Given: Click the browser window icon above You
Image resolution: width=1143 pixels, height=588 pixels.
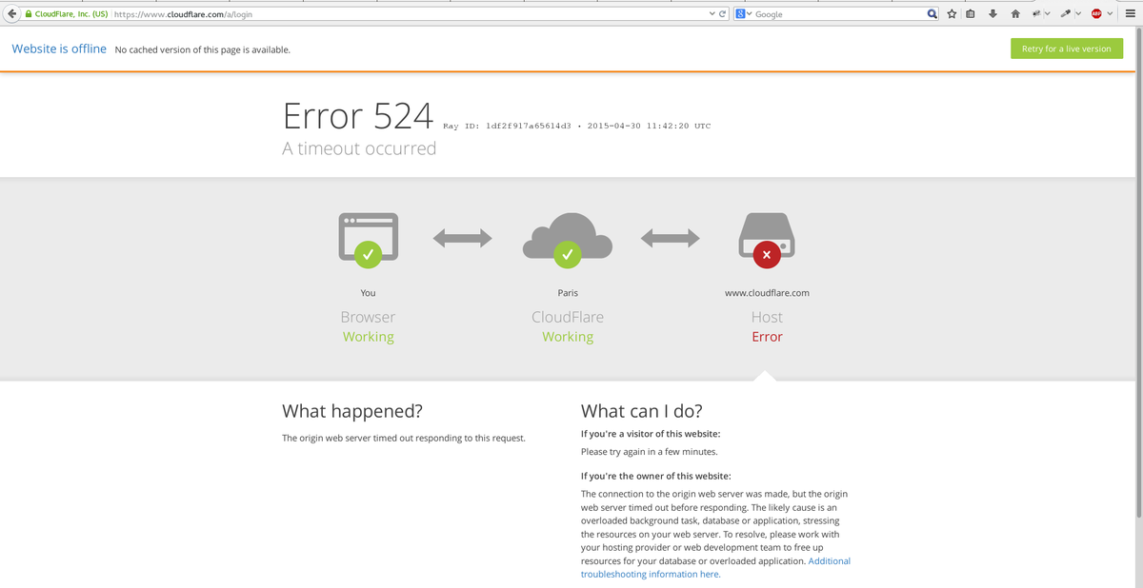Looking at the screenshot, I should 368,240.
